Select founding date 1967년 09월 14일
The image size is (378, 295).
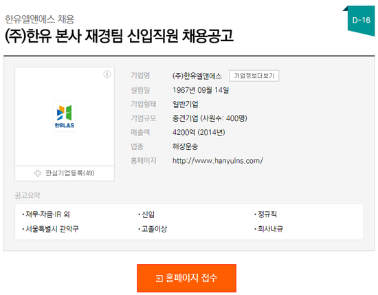click(x=201, y=90)
